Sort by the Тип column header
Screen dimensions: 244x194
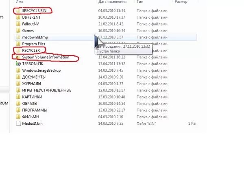pos(140,2)
